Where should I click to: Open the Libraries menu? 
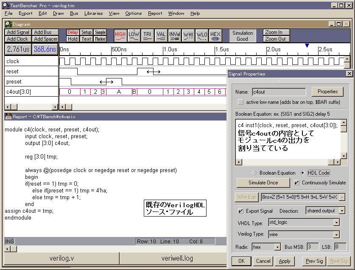(93, 13)
